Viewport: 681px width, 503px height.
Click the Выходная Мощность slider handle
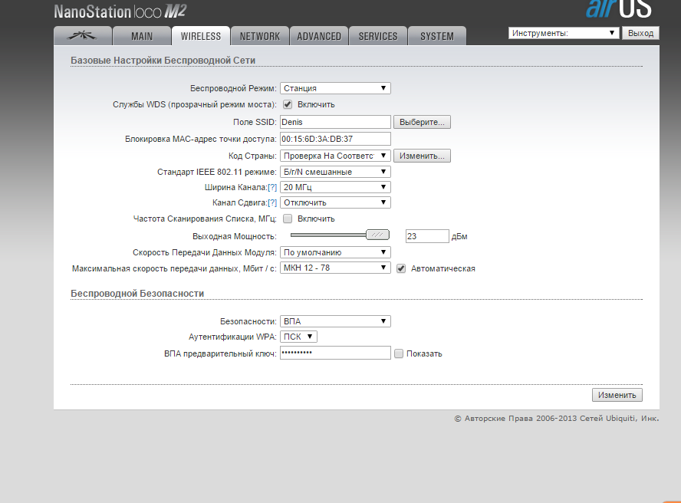[x=377, y=235]
